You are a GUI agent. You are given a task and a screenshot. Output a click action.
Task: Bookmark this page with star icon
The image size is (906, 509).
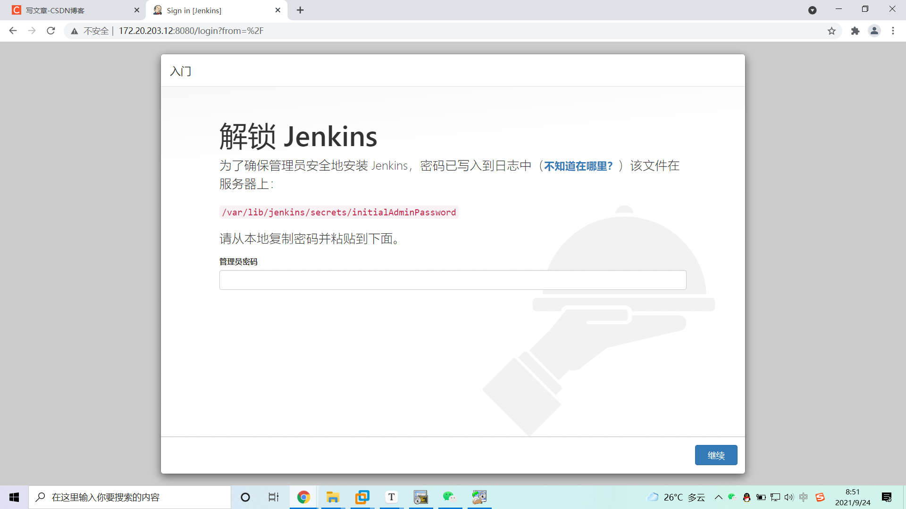click(831, 31)
